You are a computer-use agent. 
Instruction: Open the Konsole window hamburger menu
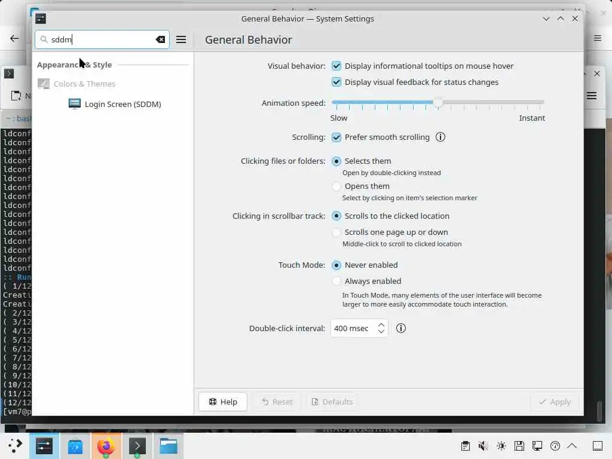(592, 96)
